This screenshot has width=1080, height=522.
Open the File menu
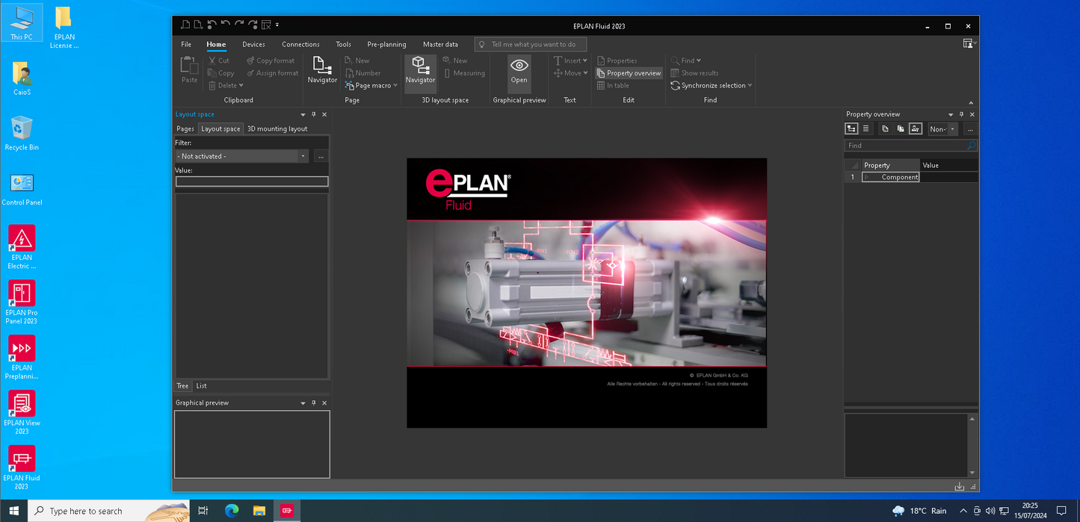tap(186, 44)
